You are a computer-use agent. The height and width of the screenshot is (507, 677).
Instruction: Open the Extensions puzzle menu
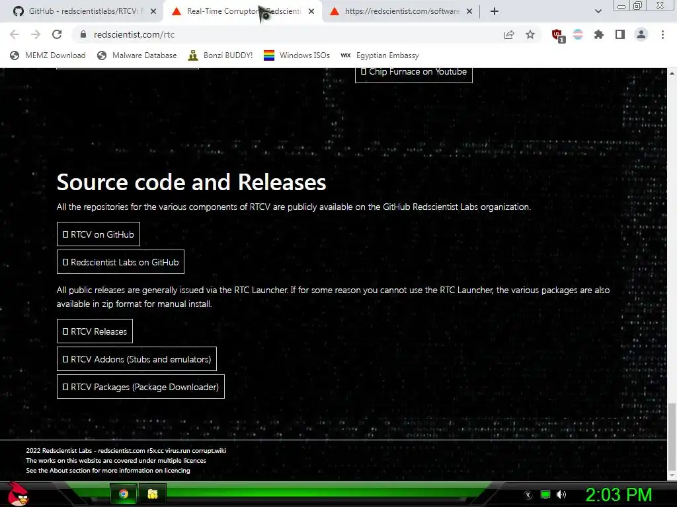point(599,34)
